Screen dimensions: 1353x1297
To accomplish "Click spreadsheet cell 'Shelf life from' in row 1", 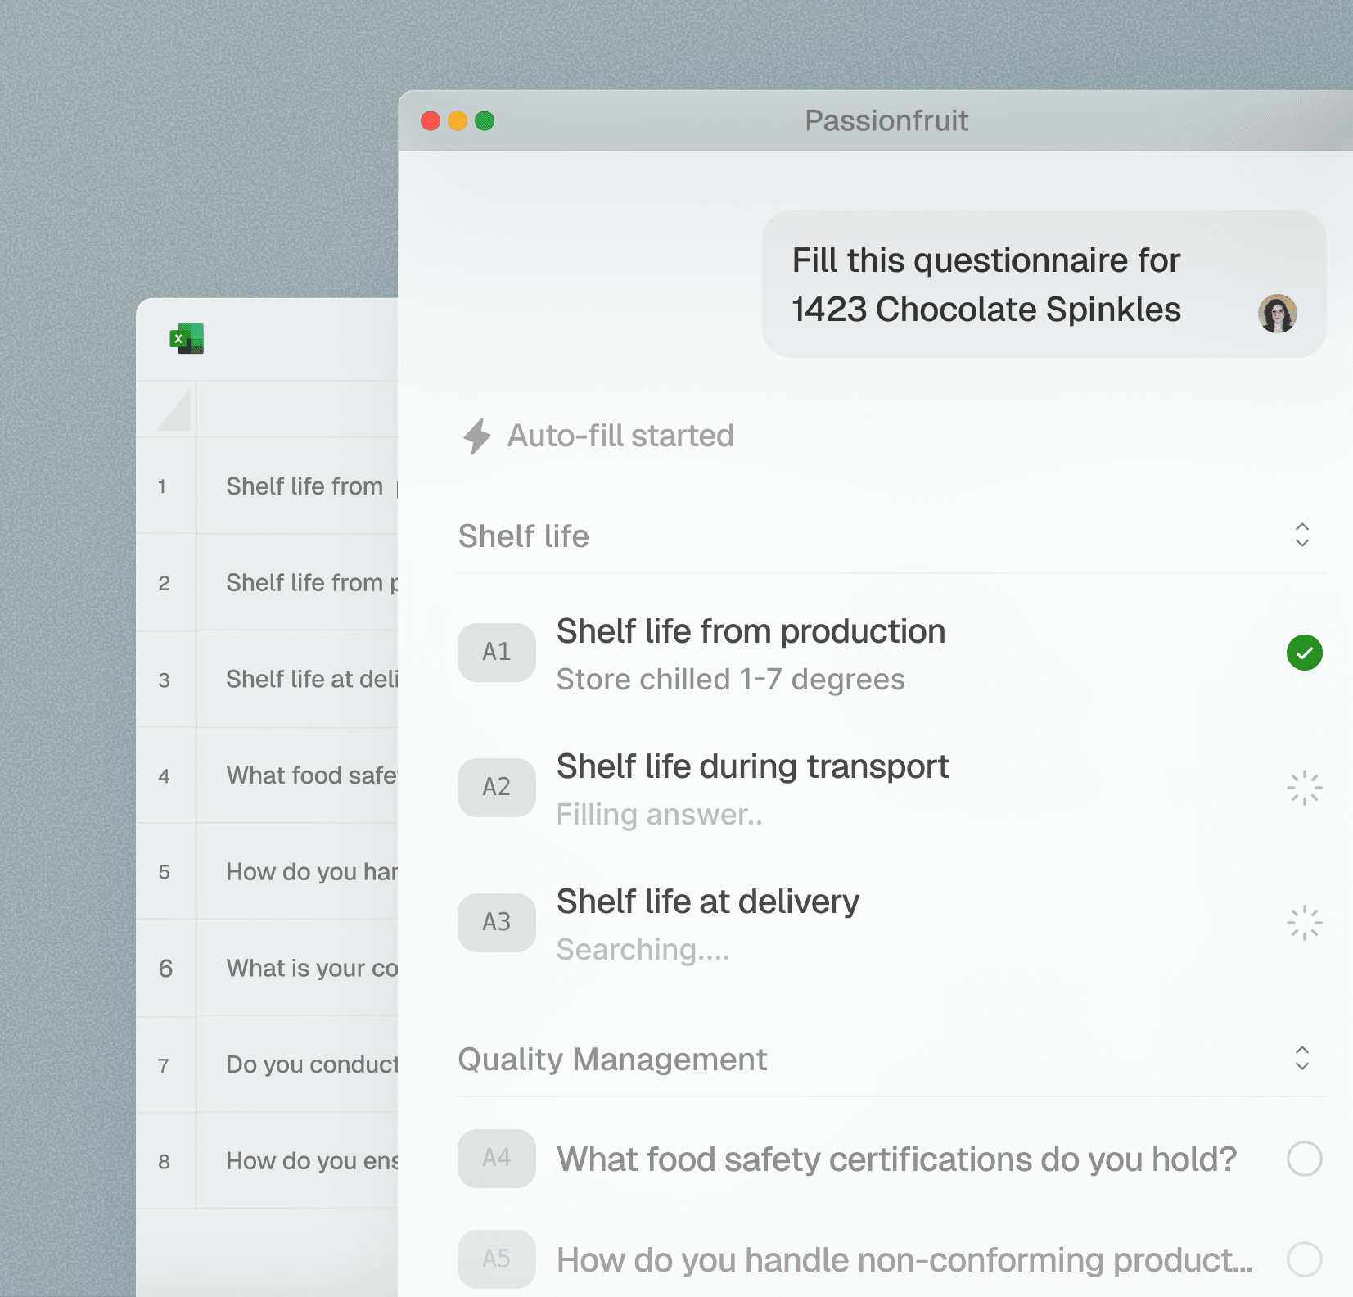I will pos(298,486).
